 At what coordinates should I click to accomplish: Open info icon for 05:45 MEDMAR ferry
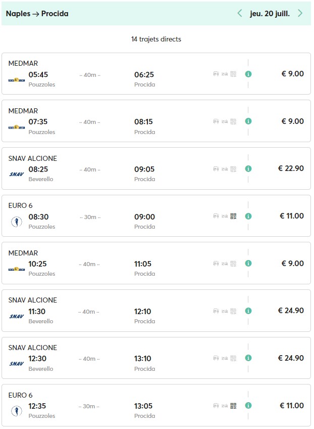point(248,74)
